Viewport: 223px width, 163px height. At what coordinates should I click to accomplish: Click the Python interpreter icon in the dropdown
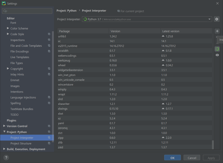pyautogui.click(x=84, y=19)
